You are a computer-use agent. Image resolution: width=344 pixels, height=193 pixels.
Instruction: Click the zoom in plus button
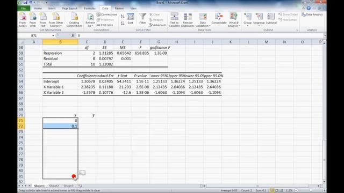point(324,190)
